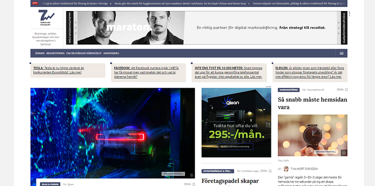This screenshot has height=186, width=375.
Task: Open article Så snabb måste hemsidan vara
Action: [x=312, y=103]
